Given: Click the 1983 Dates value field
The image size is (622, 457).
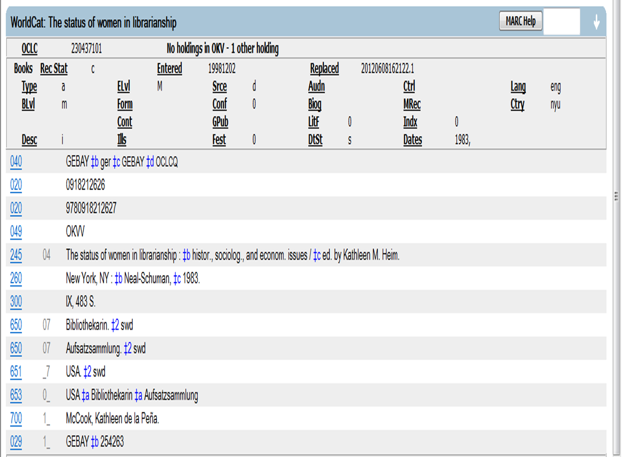Looking at the screenshot, I should [x=462, y=139].
